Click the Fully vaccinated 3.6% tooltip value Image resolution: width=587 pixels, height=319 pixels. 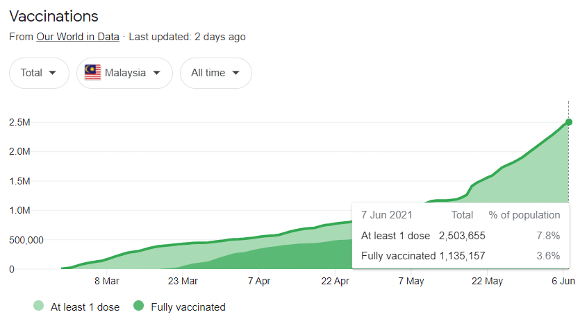[548, 256]
